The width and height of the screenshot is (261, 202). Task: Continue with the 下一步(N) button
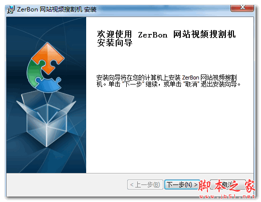[182, 184]
